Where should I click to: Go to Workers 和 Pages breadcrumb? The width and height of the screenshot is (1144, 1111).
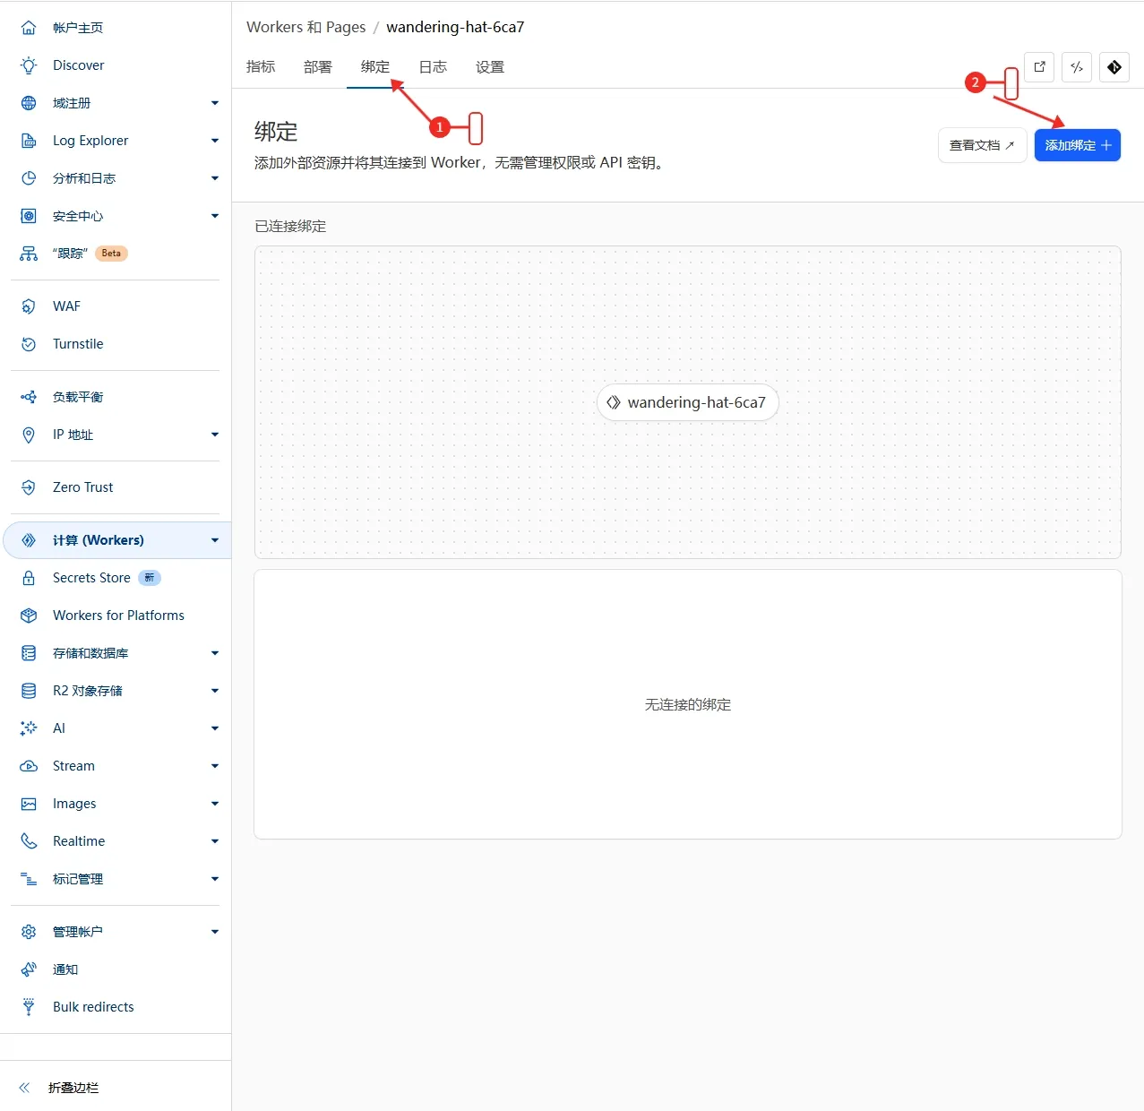pos(306,27)
